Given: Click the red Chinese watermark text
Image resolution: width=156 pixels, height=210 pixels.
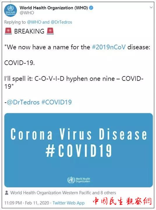Looking at the screenshot, I should pos(122,201).
